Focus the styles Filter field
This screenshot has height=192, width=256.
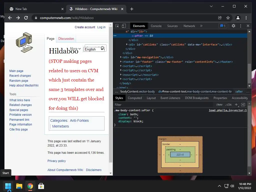tap(163, 105)
